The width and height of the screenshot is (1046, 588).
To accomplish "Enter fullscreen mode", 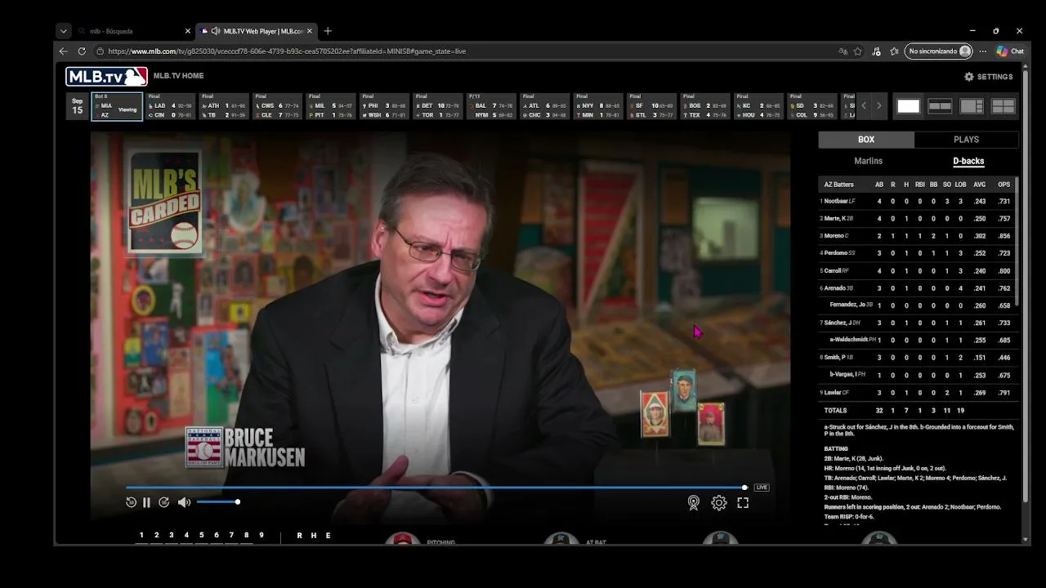I will (743, 503).
